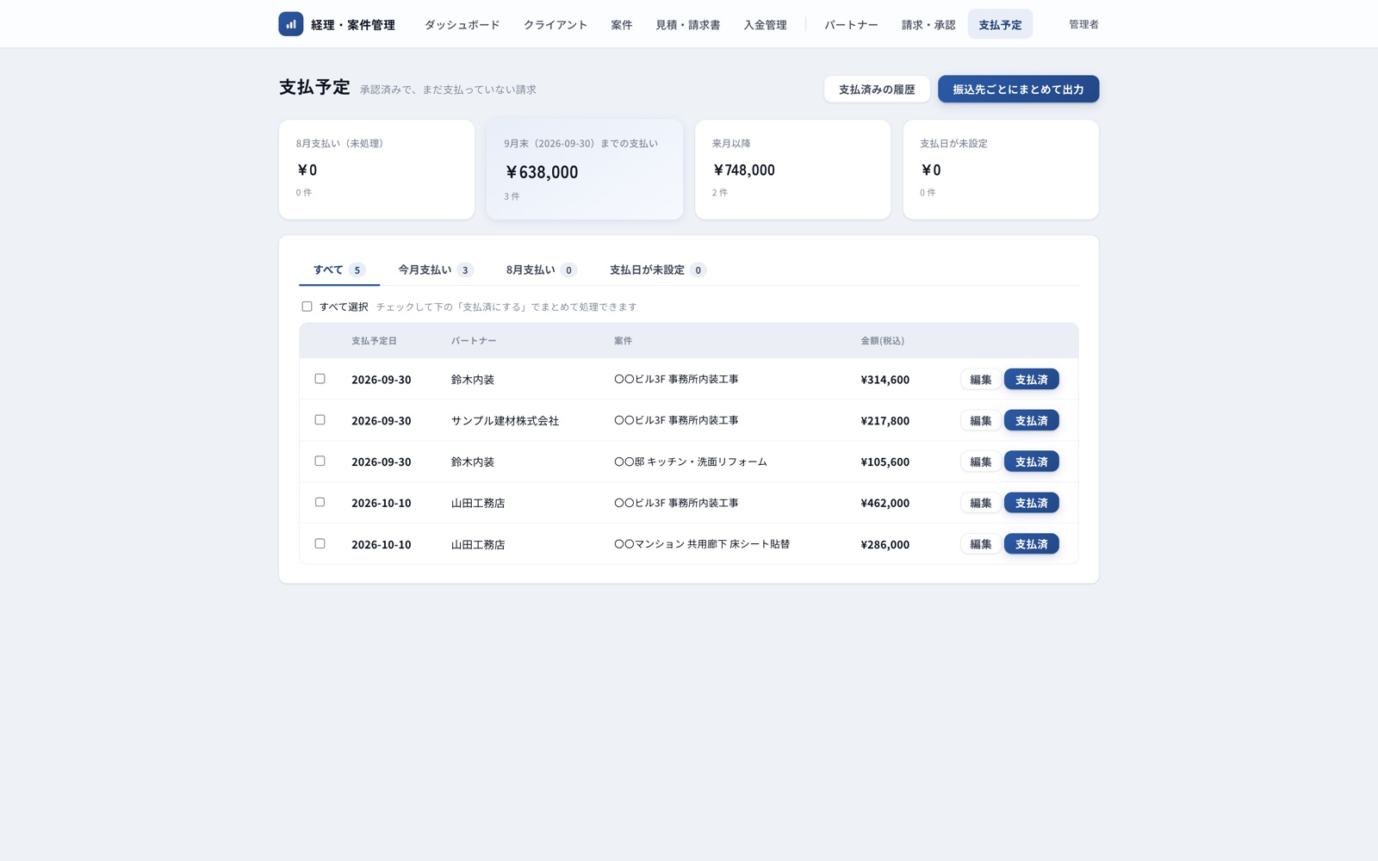The height and width of the screenshot is (861, 1378).
Task: Select the 支払予定 nav item
Action: 1000,25
